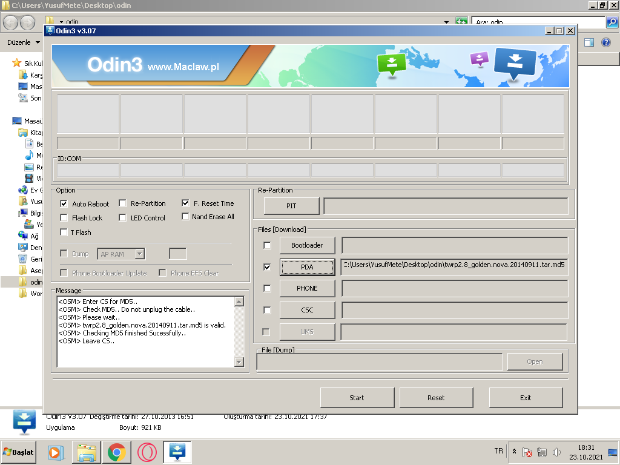The width and height of the screenshot is (620, 465).
Task: Click the Reset button
Action: 436,397
